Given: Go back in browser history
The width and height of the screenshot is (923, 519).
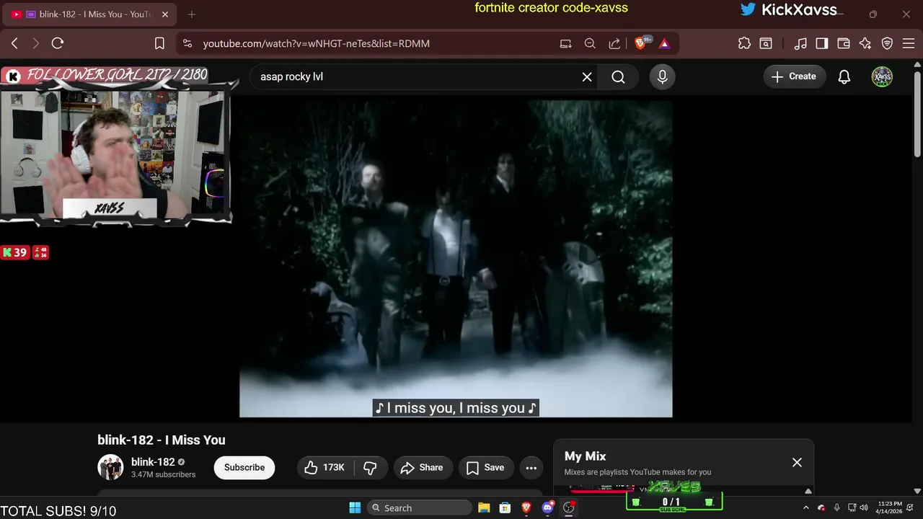Looking at the screenshot, I should point(14,43).
